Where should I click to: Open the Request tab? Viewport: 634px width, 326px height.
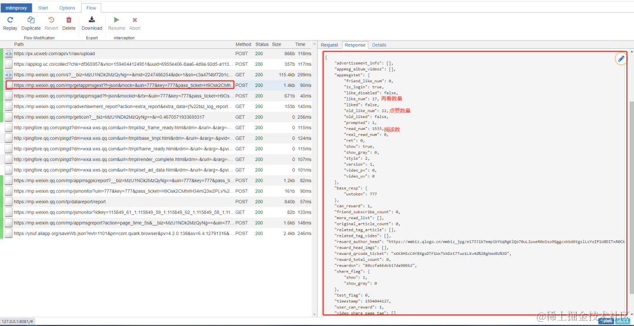tap(329, 45)
